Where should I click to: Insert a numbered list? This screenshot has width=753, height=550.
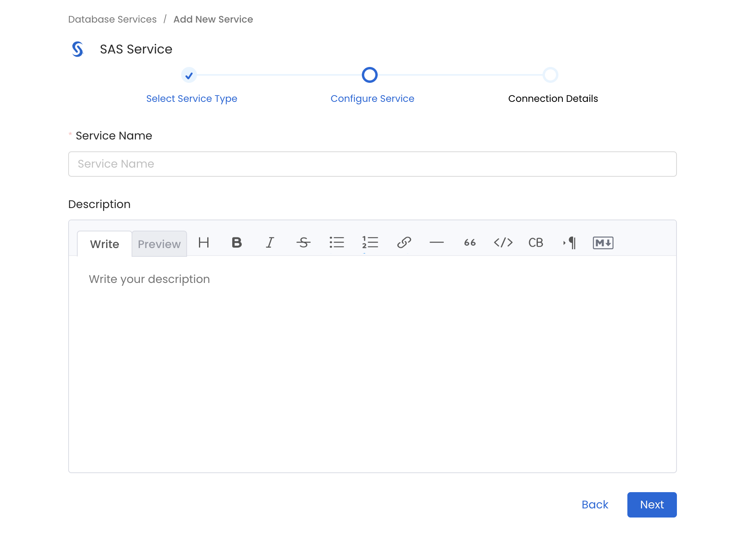click(x=370, y=243)
